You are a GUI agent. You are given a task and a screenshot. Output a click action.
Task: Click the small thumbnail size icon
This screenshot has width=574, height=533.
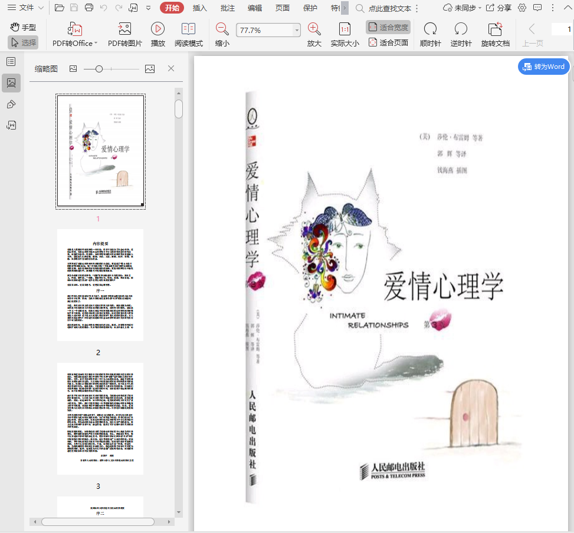[x=73, y=69]
